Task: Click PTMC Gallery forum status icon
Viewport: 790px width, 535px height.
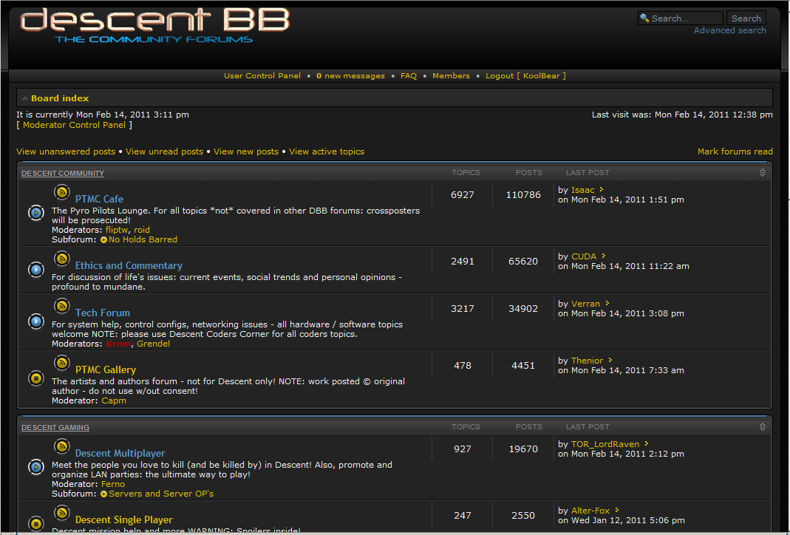Action: click(35, 378)
